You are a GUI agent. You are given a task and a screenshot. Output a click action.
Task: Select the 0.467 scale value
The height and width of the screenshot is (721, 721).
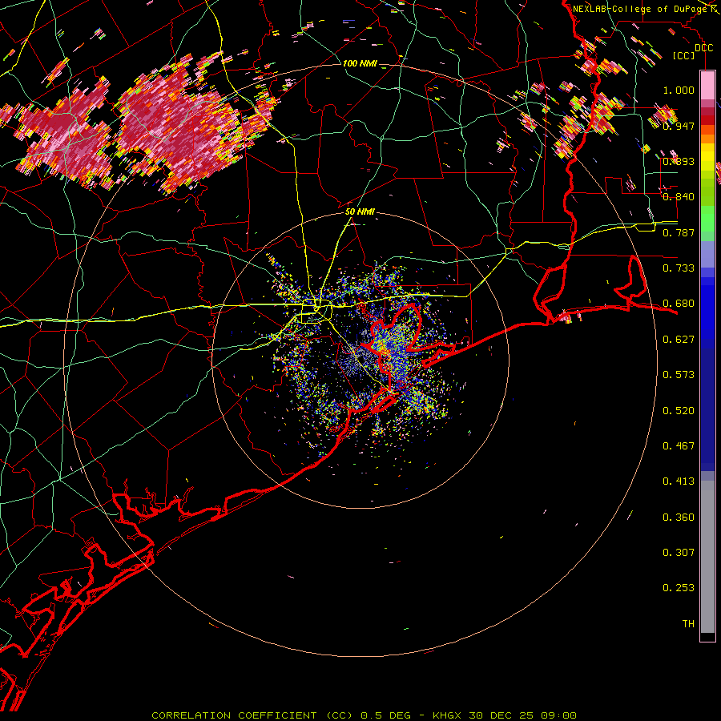pos(679,446)
